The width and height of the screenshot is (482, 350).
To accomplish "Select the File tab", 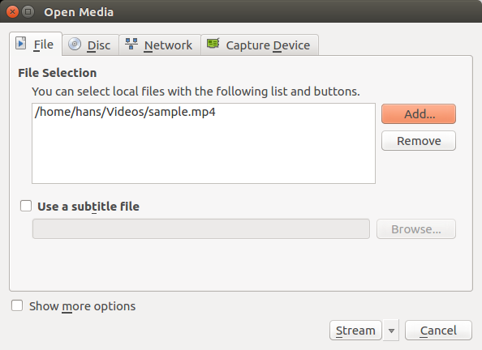I will (36, 45).
